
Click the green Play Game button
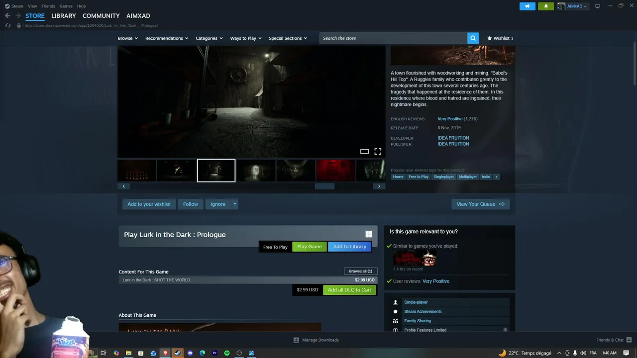310,247
